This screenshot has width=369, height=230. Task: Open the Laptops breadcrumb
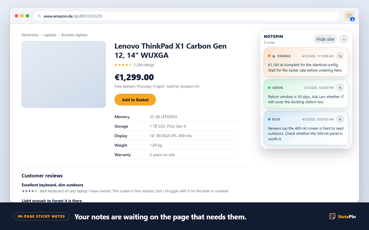pyautogui.click(x=50, y=35)
